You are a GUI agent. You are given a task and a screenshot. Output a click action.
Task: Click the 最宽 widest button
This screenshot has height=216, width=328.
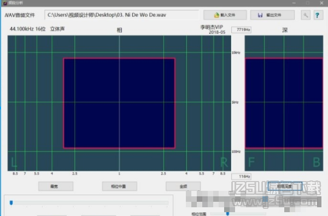[x=56, y=186]
